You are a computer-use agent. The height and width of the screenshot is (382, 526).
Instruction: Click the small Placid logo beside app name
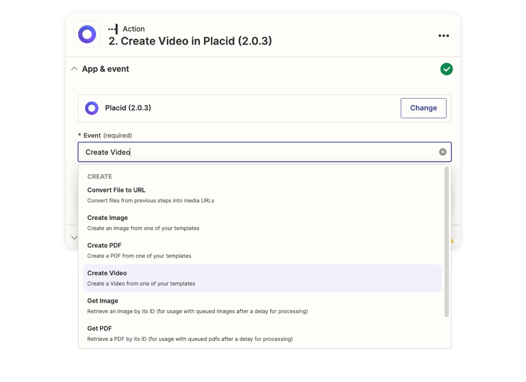click(x=92, y=108)
